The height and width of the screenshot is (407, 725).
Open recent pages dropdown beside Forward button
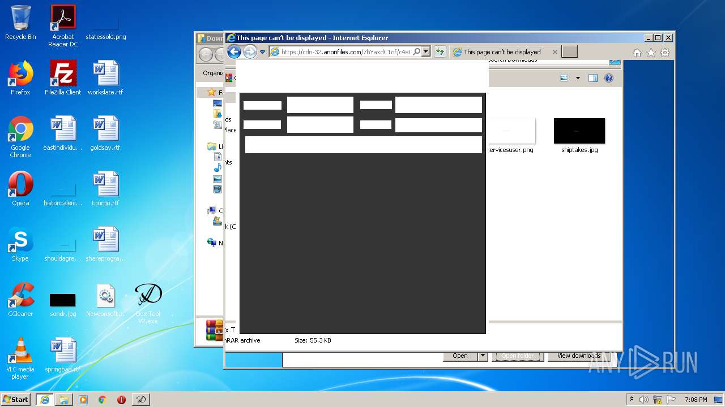(262, 52)
